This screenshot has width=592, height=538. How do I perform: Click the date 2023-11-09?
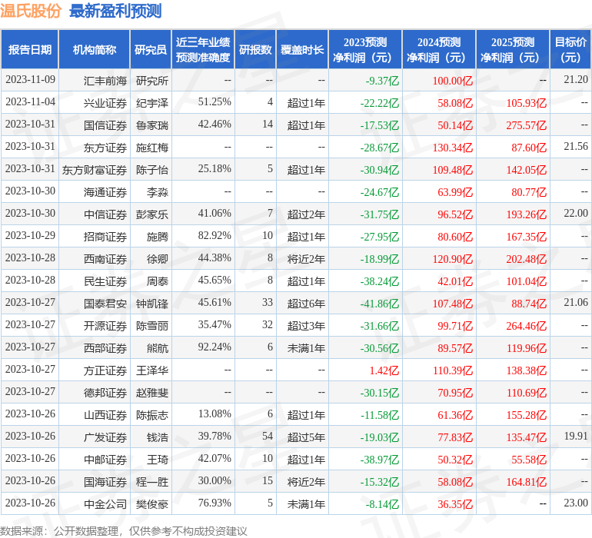tap(30, 79)
